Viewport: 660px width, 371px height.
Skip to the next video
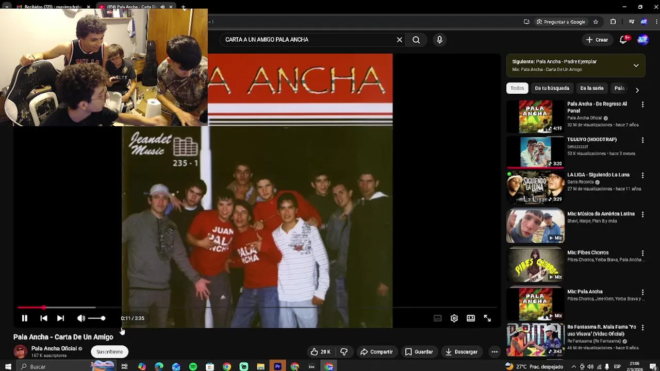click(x=60, y=318)
